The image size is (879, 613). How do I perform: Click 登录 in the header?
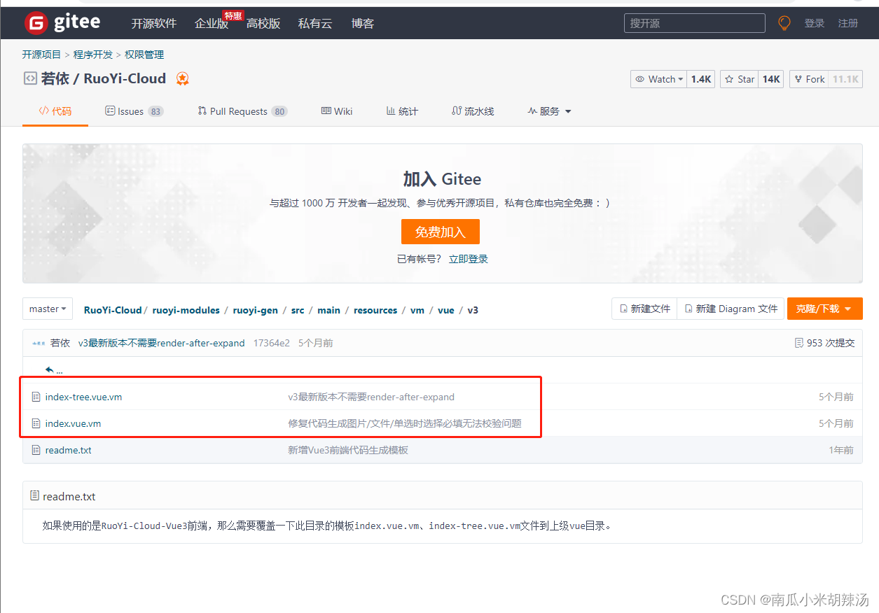[x=815, y=23]
